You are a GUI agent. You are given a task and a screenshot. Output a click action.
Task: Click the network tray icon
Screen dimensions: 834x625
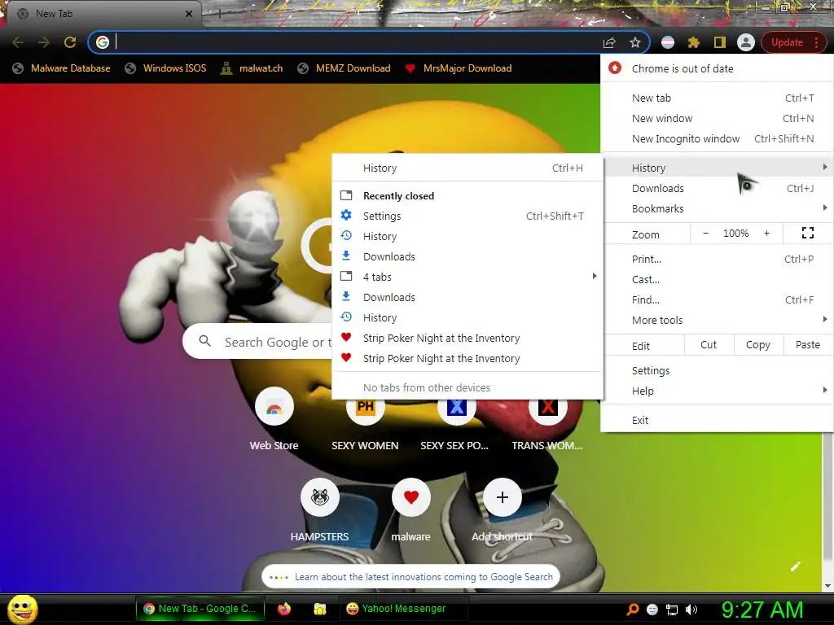672,610
